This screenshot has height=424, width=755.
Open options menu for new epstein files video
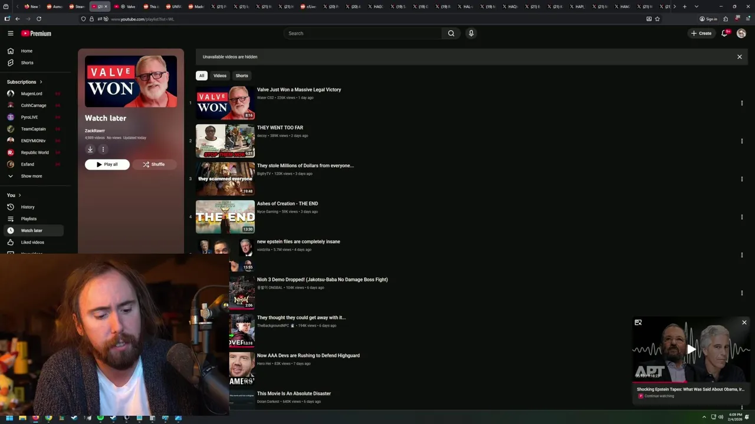(742, 255)
